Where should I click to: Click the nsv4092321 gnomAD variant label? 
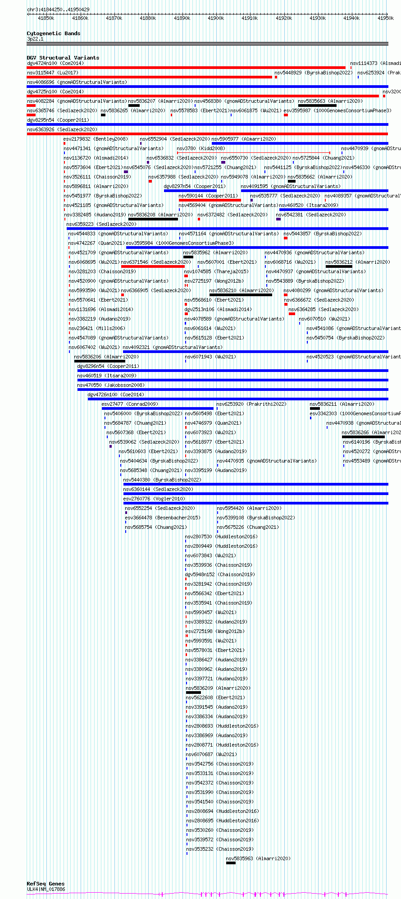click(x=173, y=347)
